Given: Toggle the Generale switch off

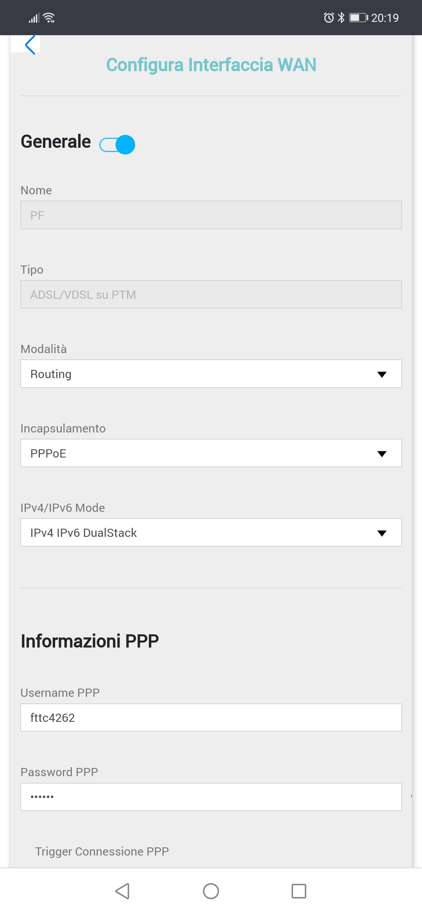Looking at the screenshot, I should pyautogui.click(x=118, y=145).
